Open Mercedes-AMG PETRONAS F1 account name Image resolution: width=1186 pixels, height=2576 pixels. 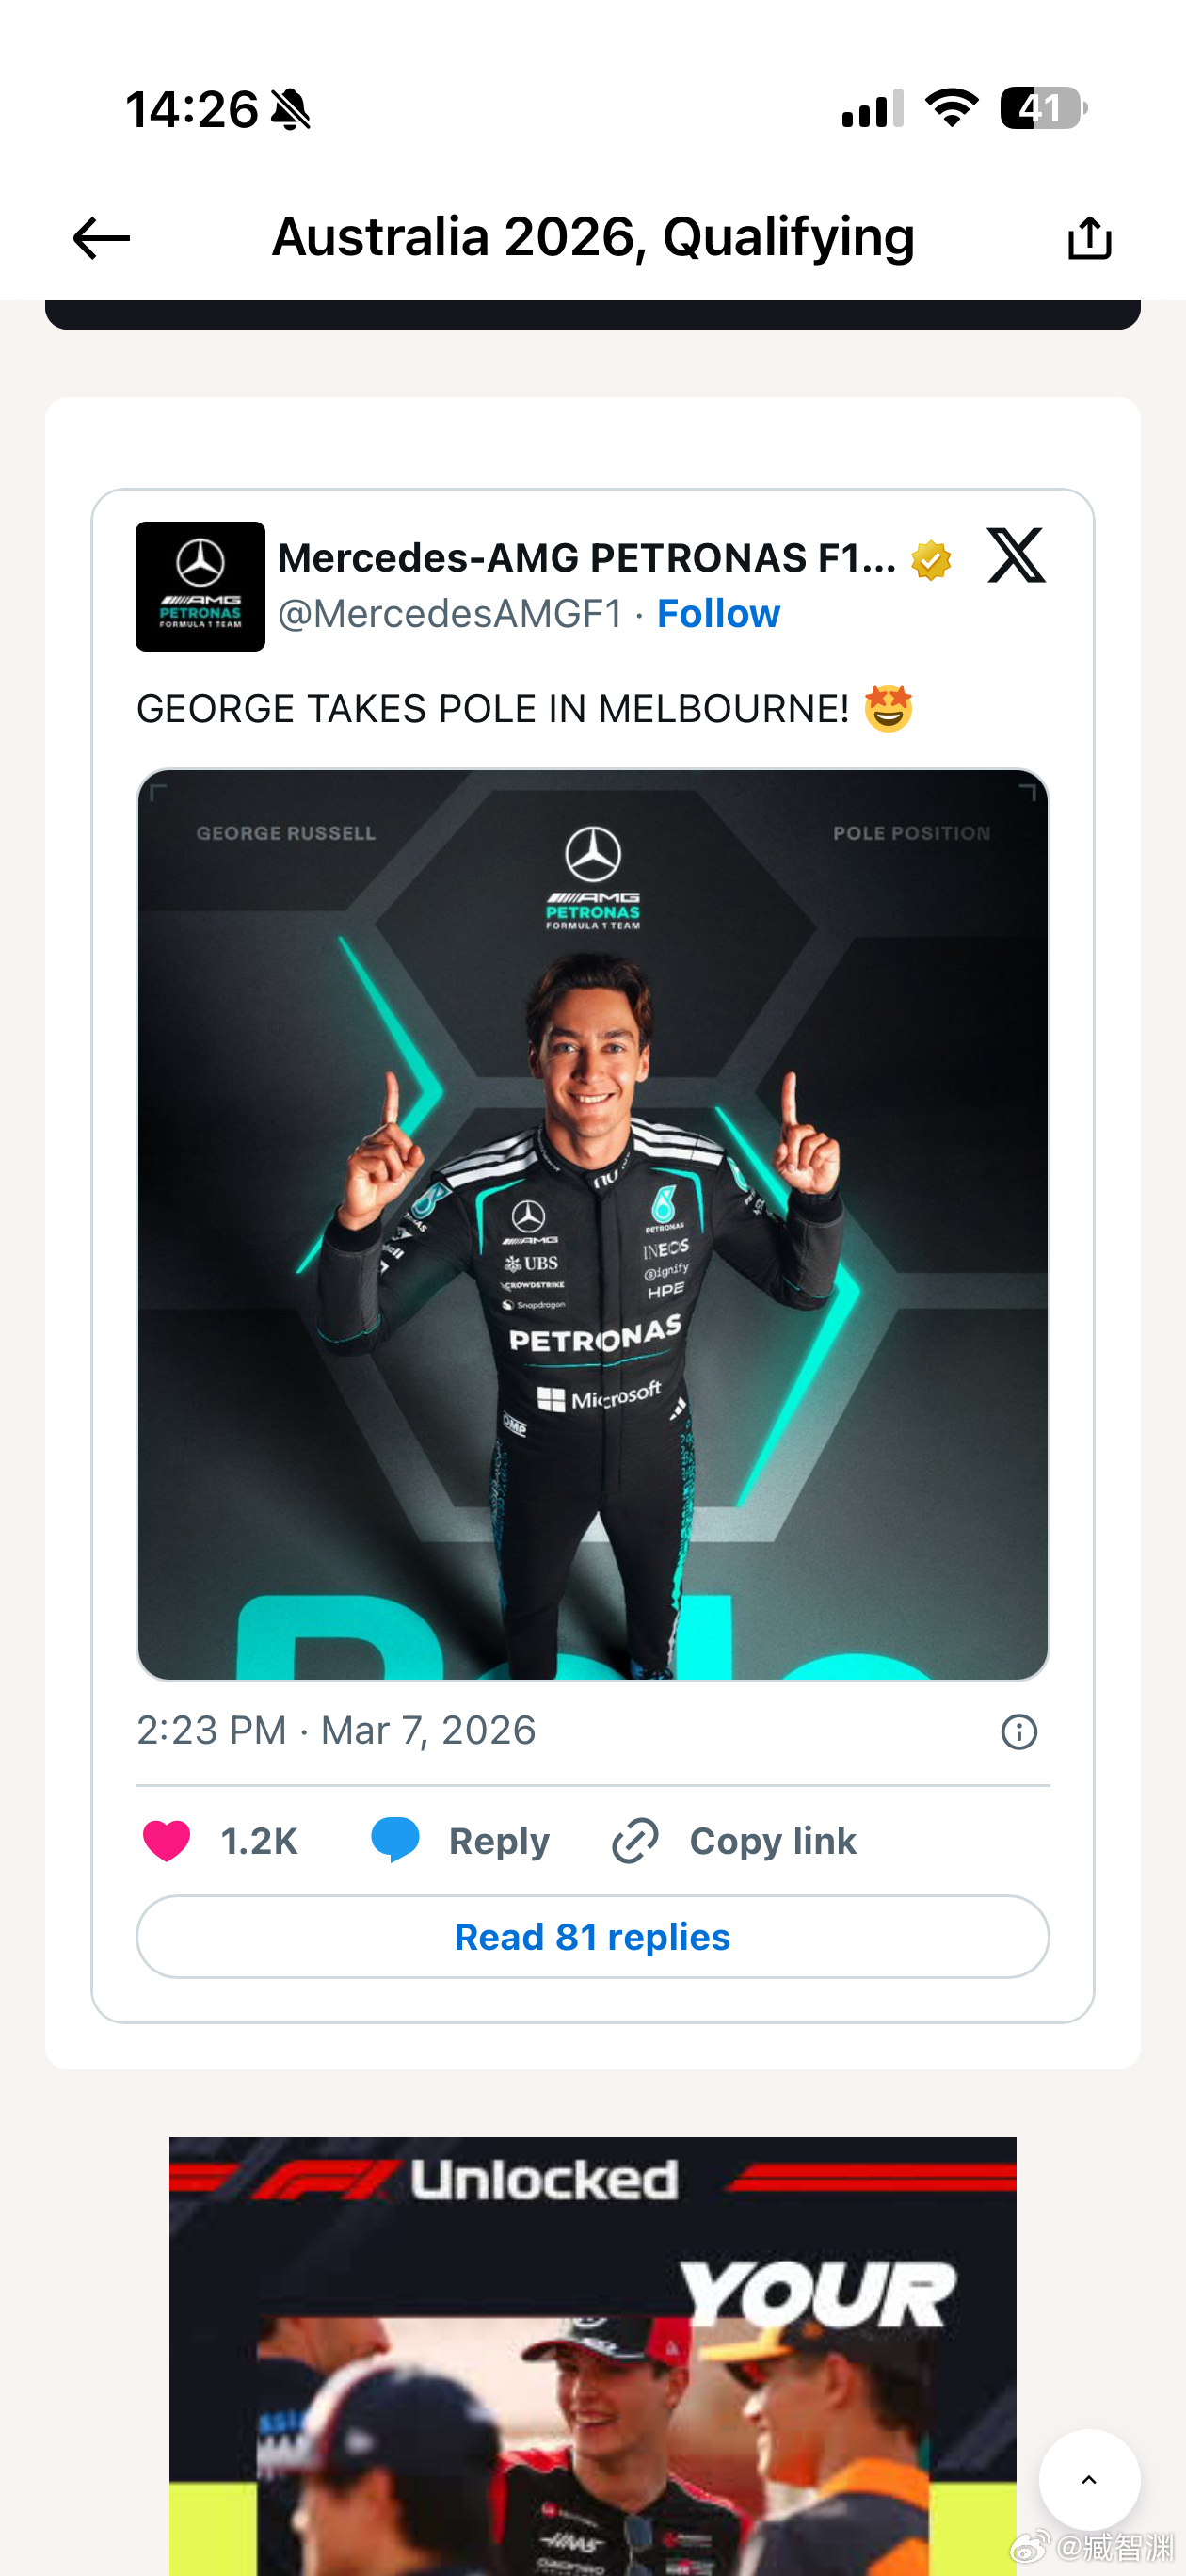[586, 558]
